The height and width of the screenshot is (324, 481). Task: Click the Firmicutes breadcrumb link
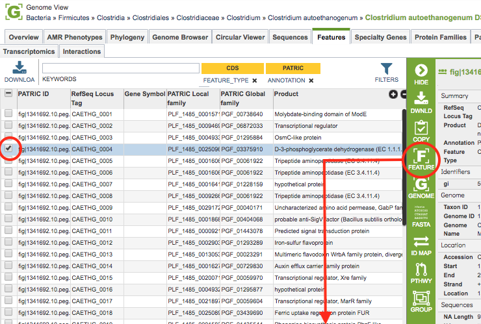pos(73,18)
